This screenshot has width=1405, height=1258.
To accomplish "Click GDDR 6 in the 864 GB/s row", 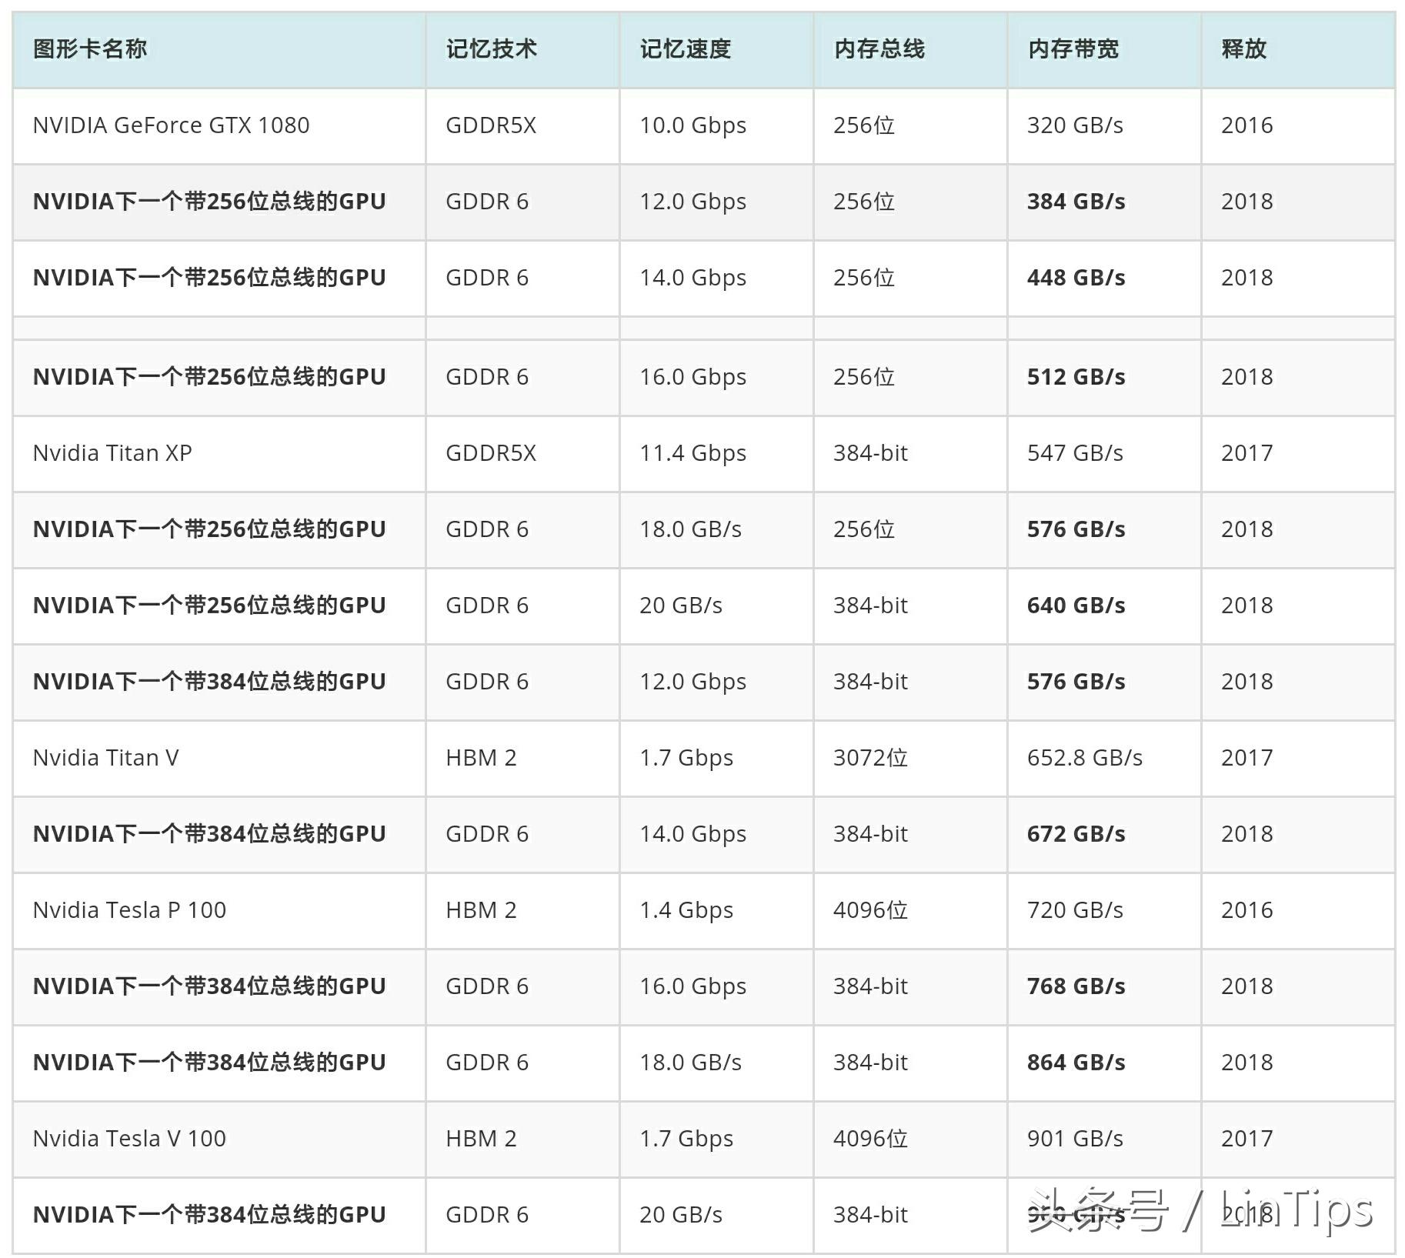I will [x=487, y=1063].
